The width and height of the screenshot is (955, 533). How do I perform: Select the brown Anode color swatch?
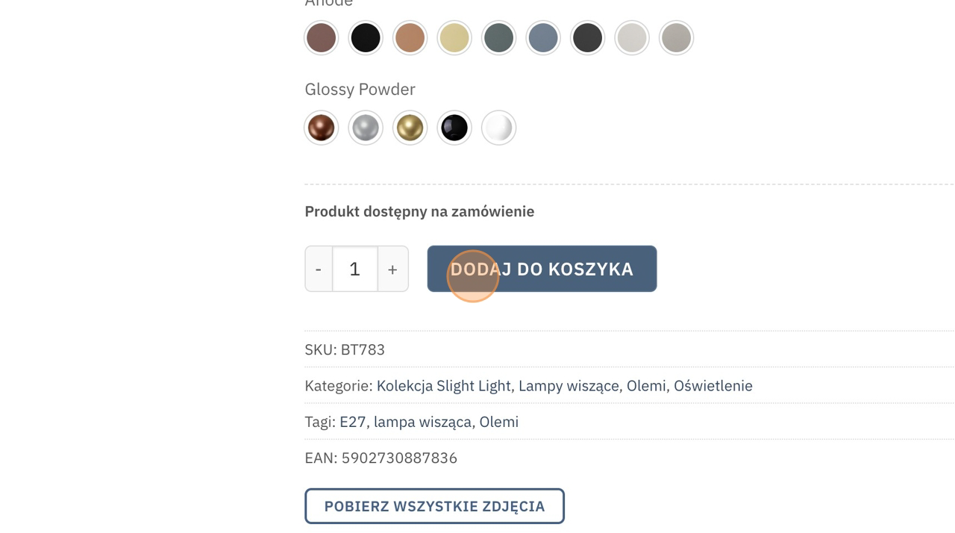[x=322, y=38]
